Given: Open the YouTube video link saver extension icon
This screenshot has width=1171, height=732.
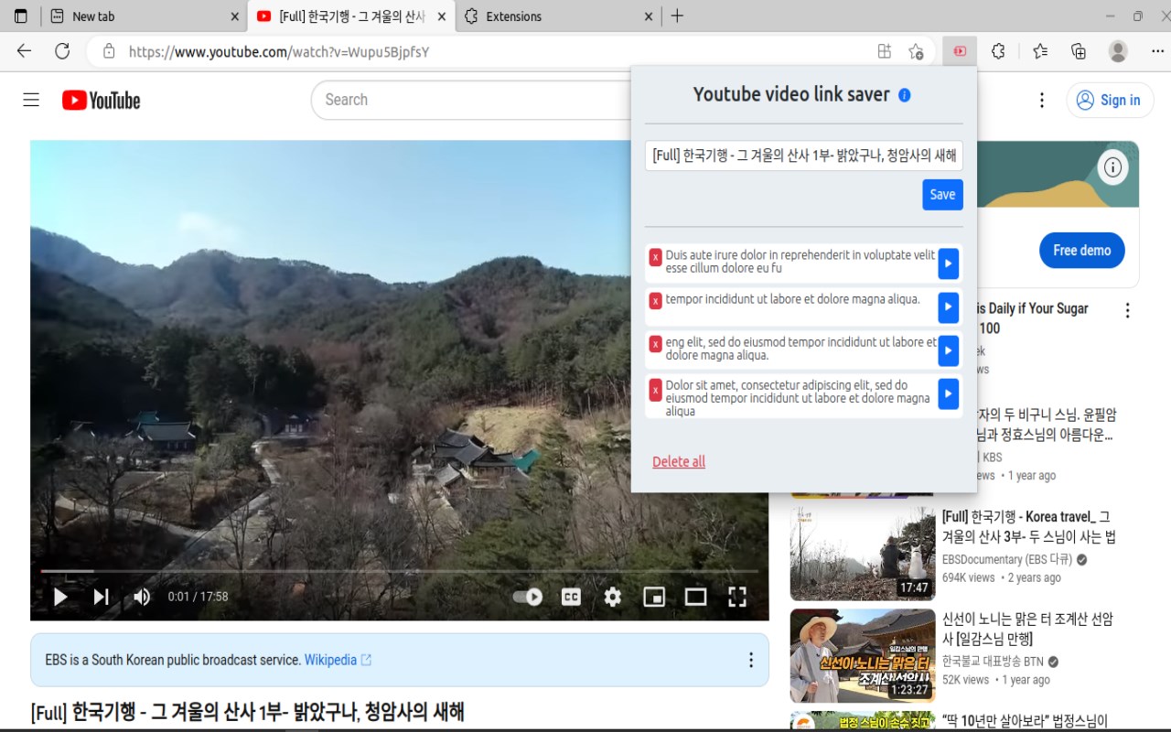Looking at the screenshot, I should click(x=960, y=51).
